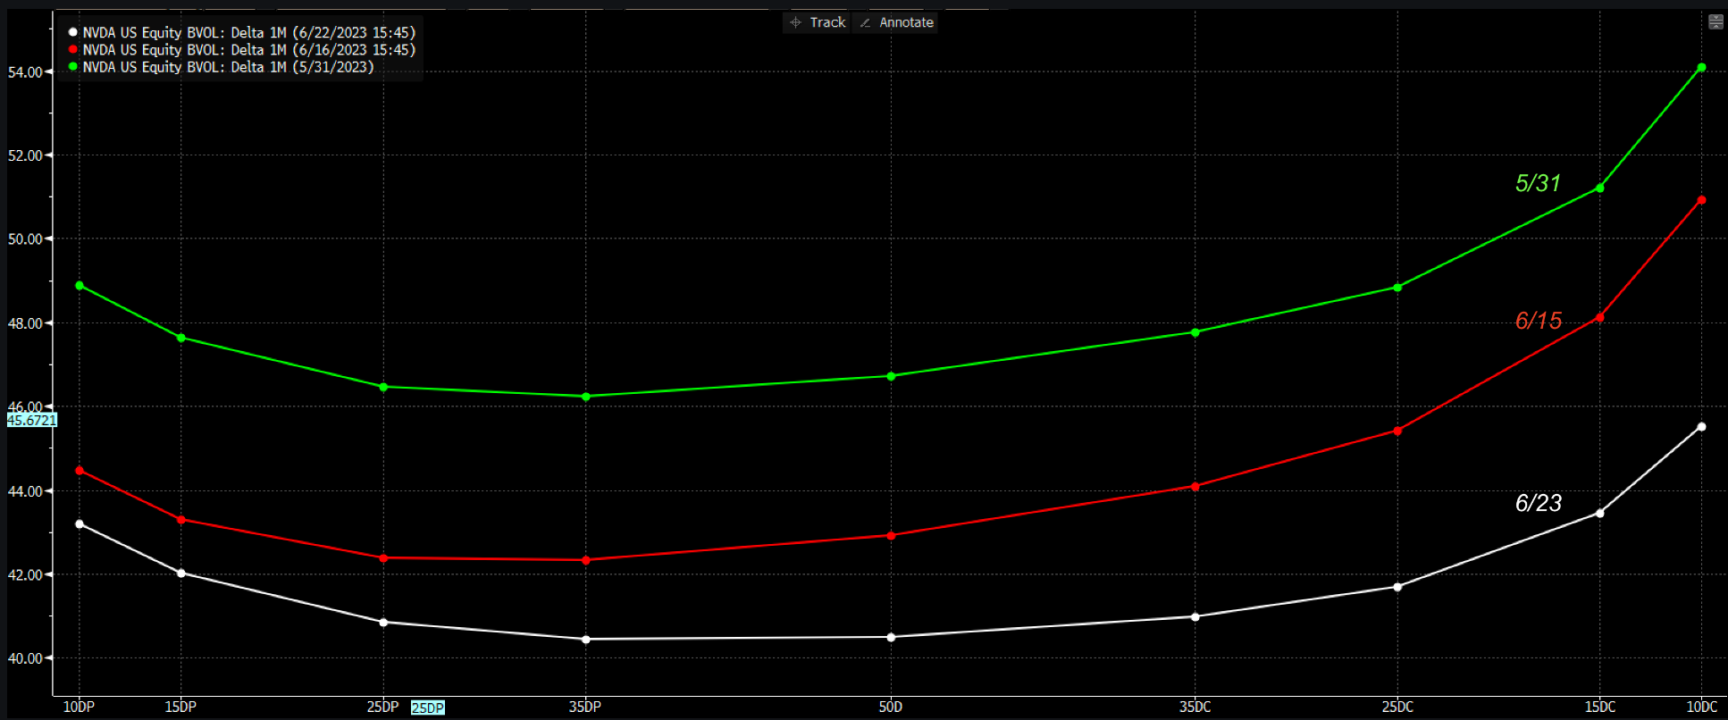
Task: Click the 40.00 y-axis label
Action: click(x=25, y=658)
